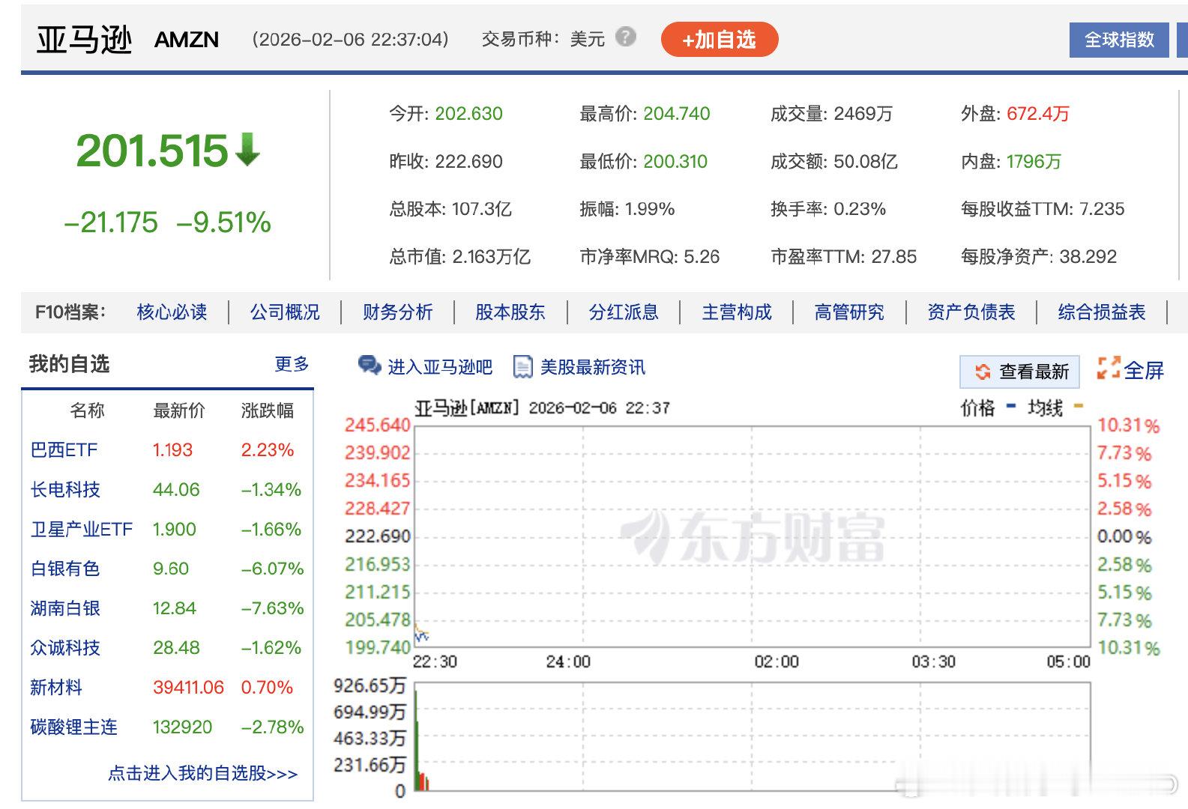Screen dimensions: 1188x809
Task: Click the 市盈率TTM value 27.85
Action: [x=894, y=257]
